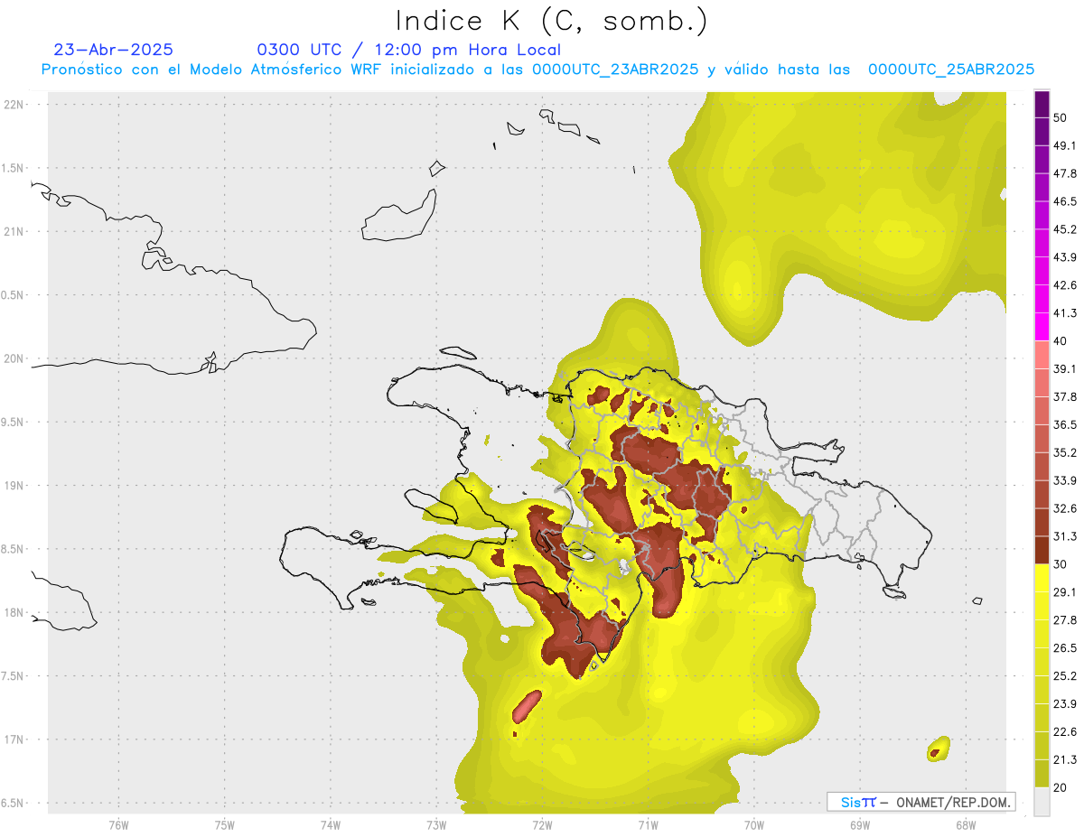Click the '49.1' colorbar value
1084x837 pixels.
coord(1065,145)
